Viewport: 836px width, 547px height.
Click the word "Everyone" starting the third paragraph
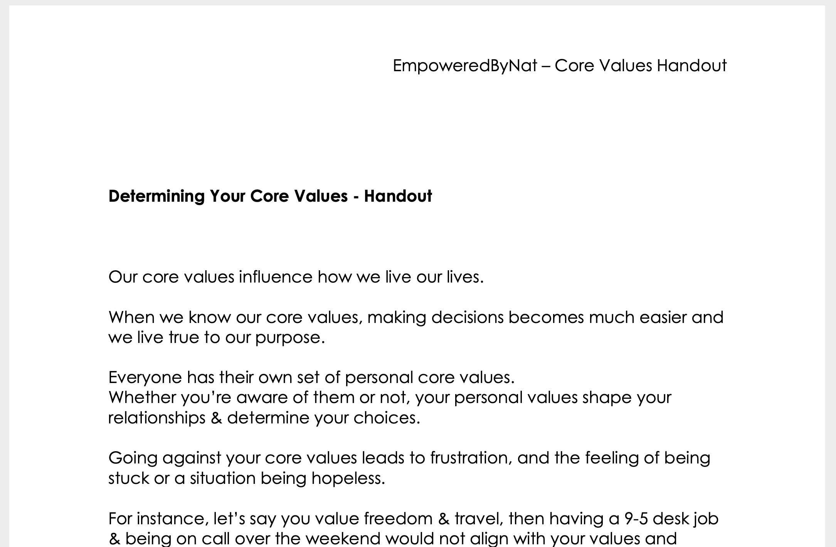point(145,378)
